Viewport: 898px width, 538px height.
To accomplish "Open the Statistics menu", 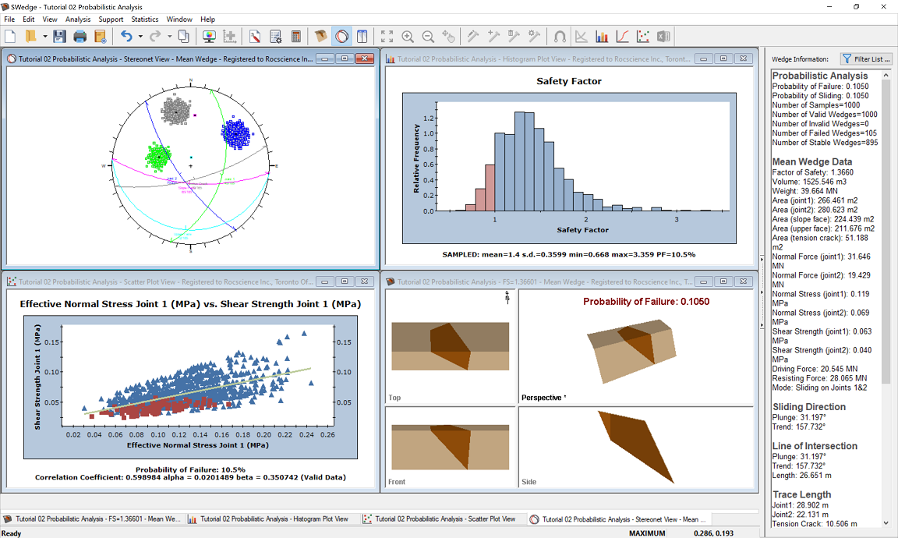I will click(x=145, y=19).
